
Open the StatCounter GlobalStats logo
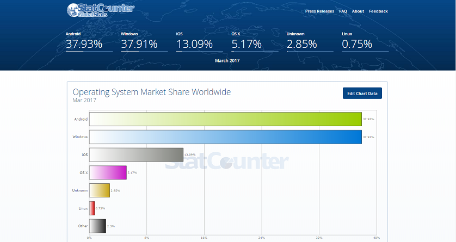(100, 10)
